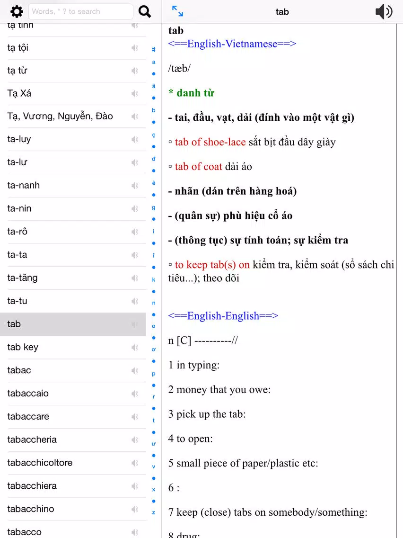Screen dimensions: 403x538
Task: Click red phrase "tab of coat"
Action: click(x=198, y=167)
